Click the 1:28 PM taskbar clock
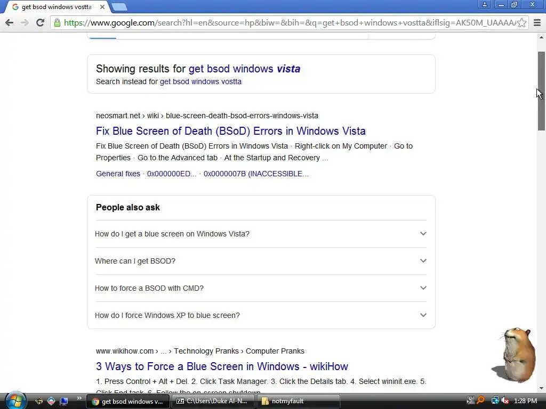Image resolution: width=546 pixels, height=409 pixels. coord(525,401)
